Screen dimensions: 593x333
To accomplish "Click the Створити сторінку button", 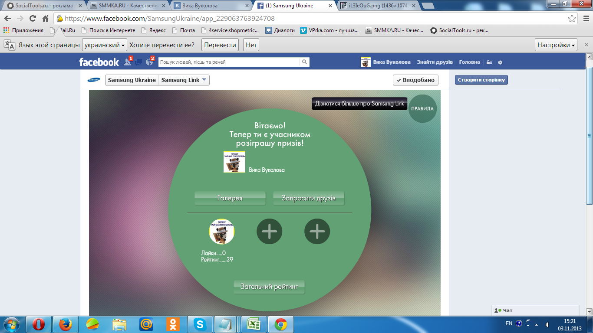I will 481,80.
